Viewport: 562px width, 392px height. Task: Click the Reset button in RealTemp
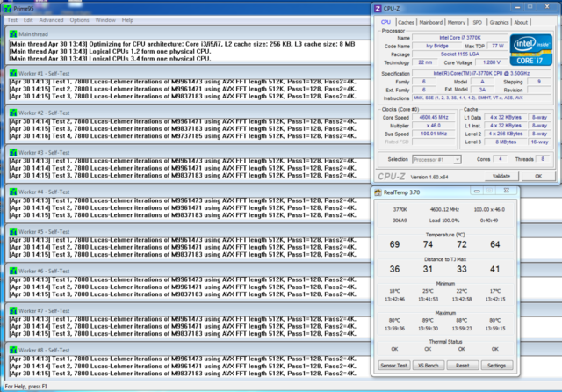point(463,366)
